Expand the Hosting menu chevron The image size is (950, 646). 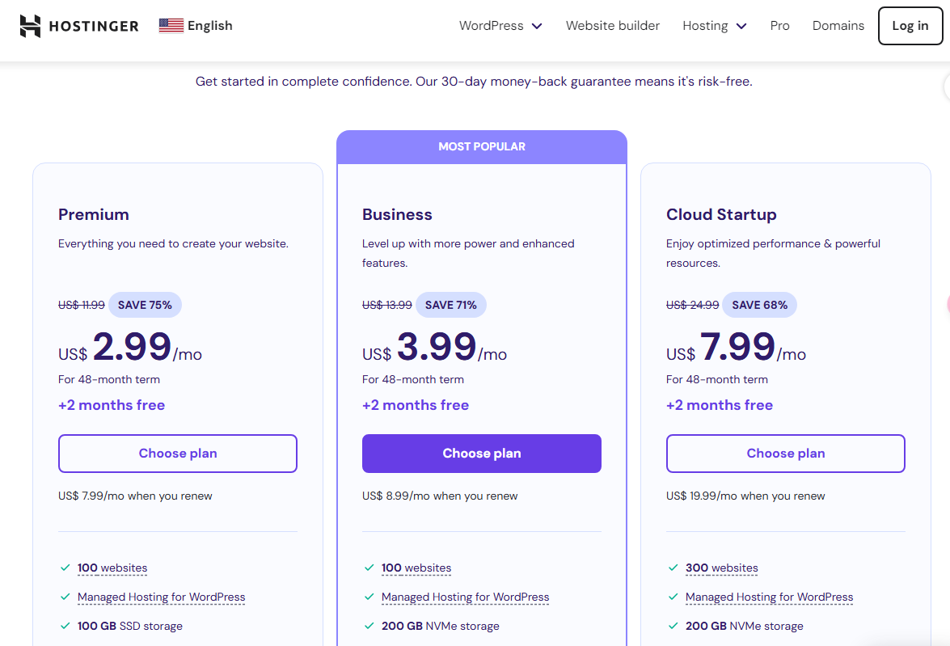pos(741,26)
